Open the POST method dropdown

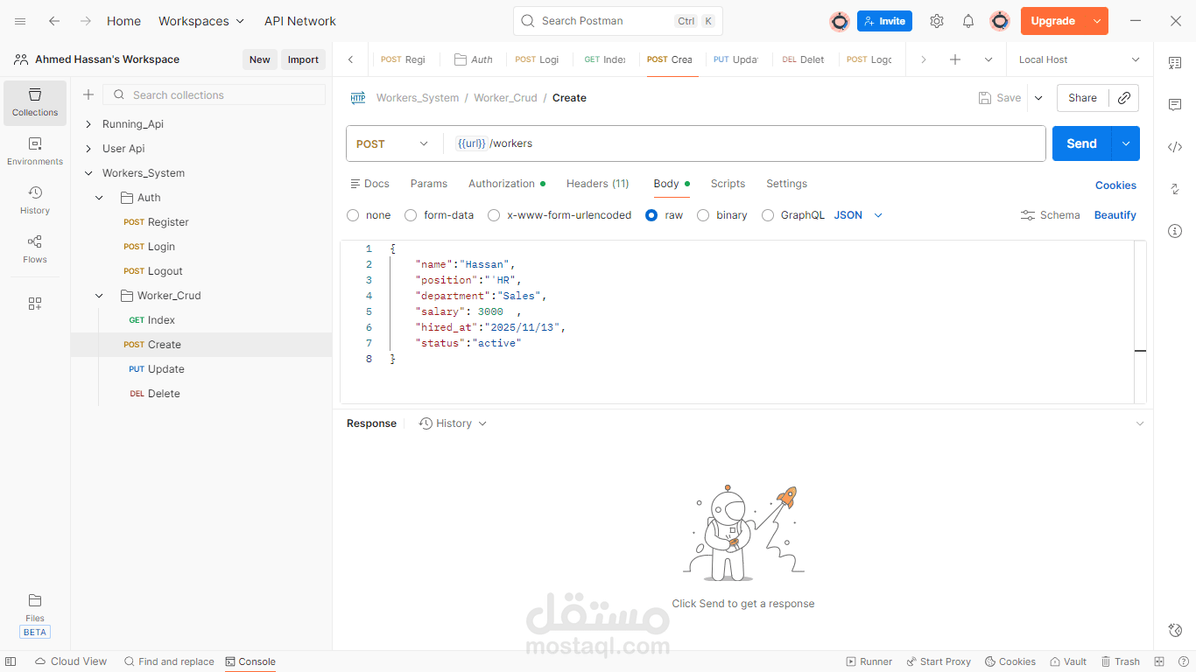pos(392,143)
